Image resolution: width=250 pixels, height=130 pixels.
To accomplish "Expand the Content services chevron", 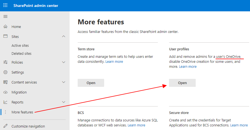I will 64,82.
